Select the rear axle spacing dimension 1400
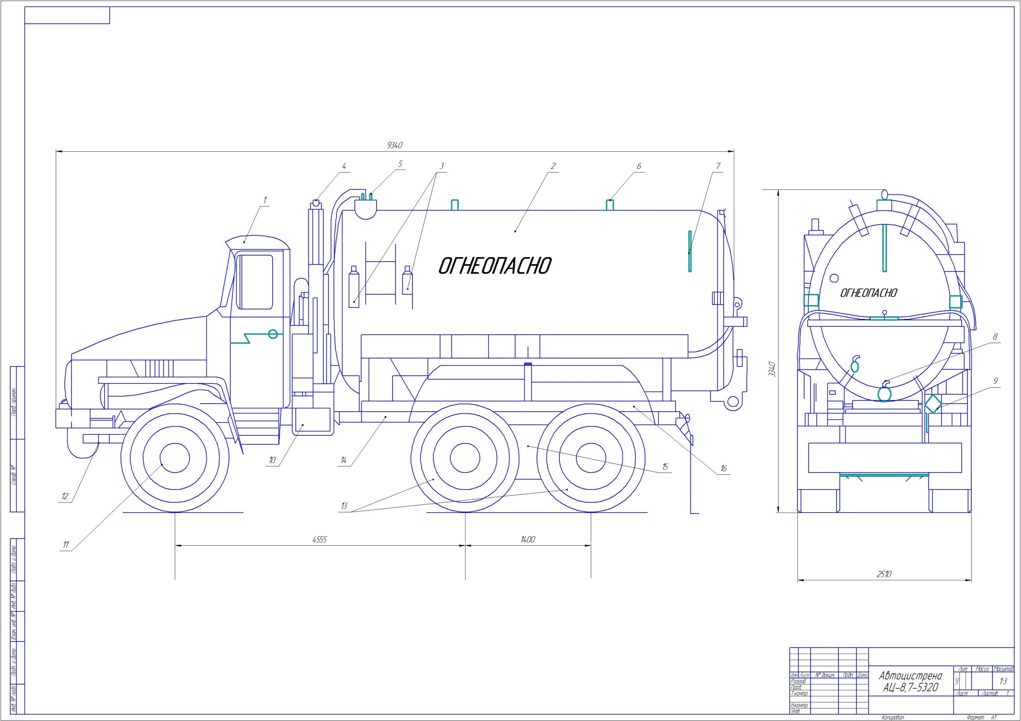Screen dimensions: 1021x721 click(x=527, y=539)
